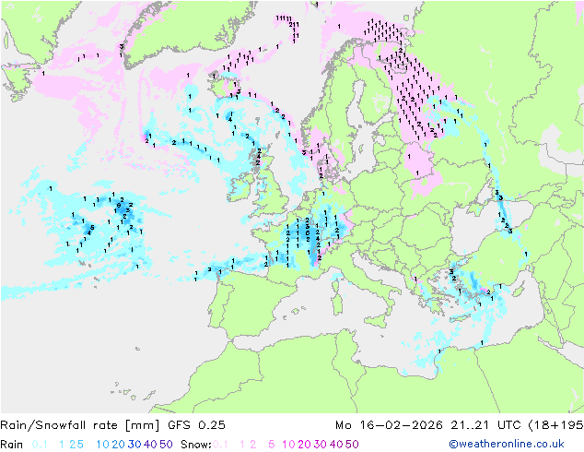Click the weatheronline.co.uk copyright link
The height and width of the screenshot is (452, 584).
(507, 444)
